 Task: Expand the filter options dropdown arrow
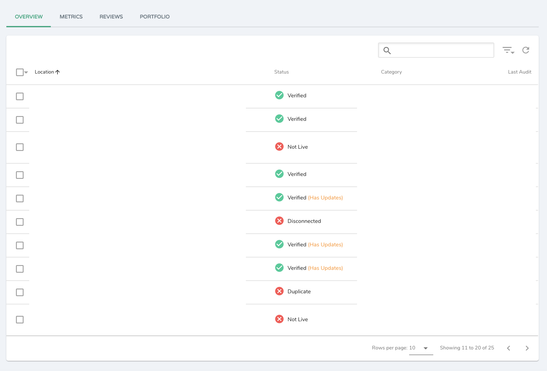[x=512, y=51]
